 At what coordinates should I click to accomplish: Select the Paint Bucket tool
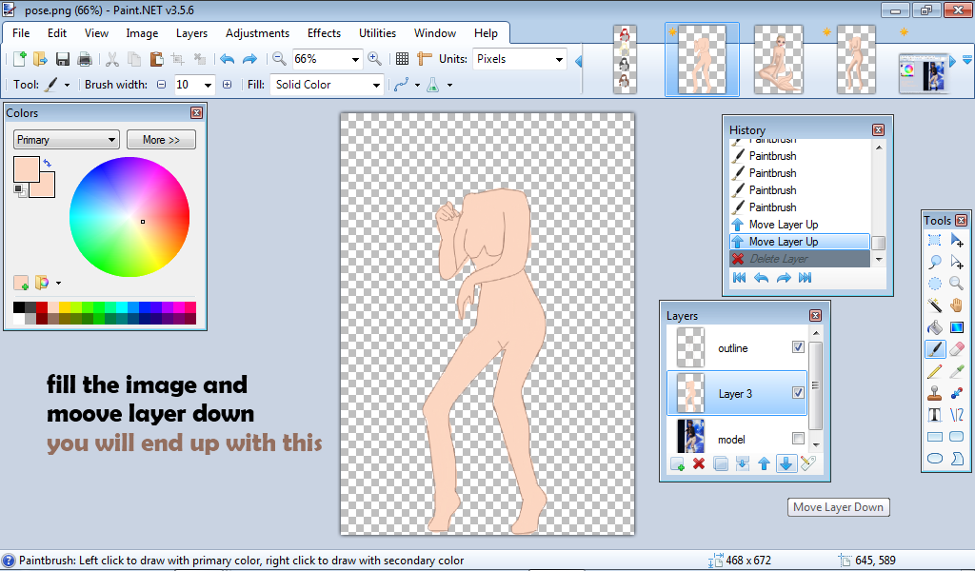(x=934, y=326)
